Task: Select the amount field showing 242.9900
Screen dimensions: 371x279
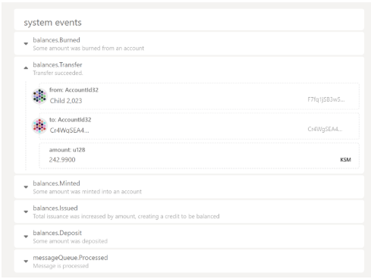Action: click(x=199, y=155)
